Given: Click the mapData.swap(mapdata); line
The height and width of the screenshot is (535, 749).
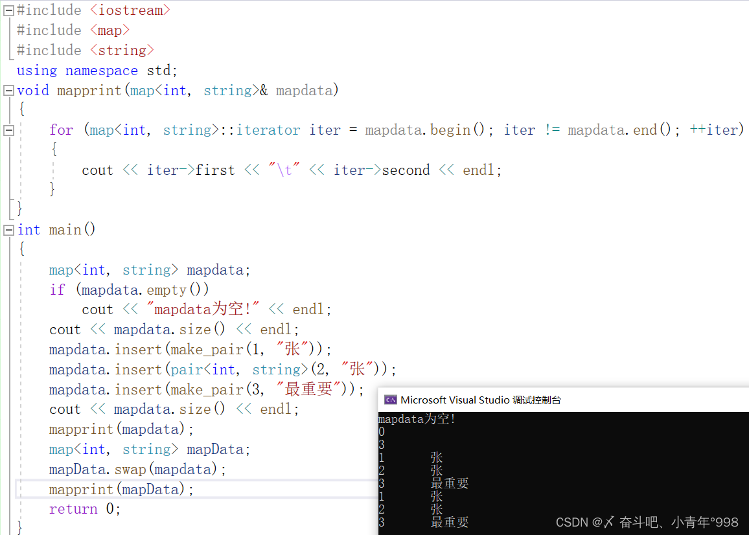Looking at the screenshot, I should 137,470.
